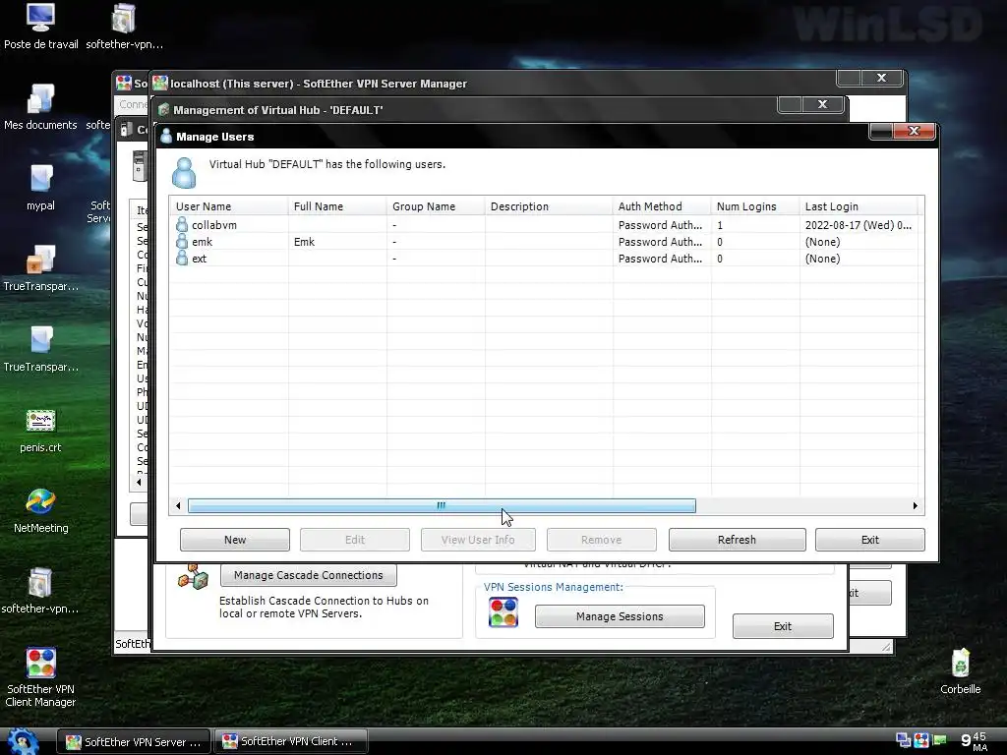Click Num Logins value 1 for collabvm
The image size is (1007, 755).
(x=720, y=225)
